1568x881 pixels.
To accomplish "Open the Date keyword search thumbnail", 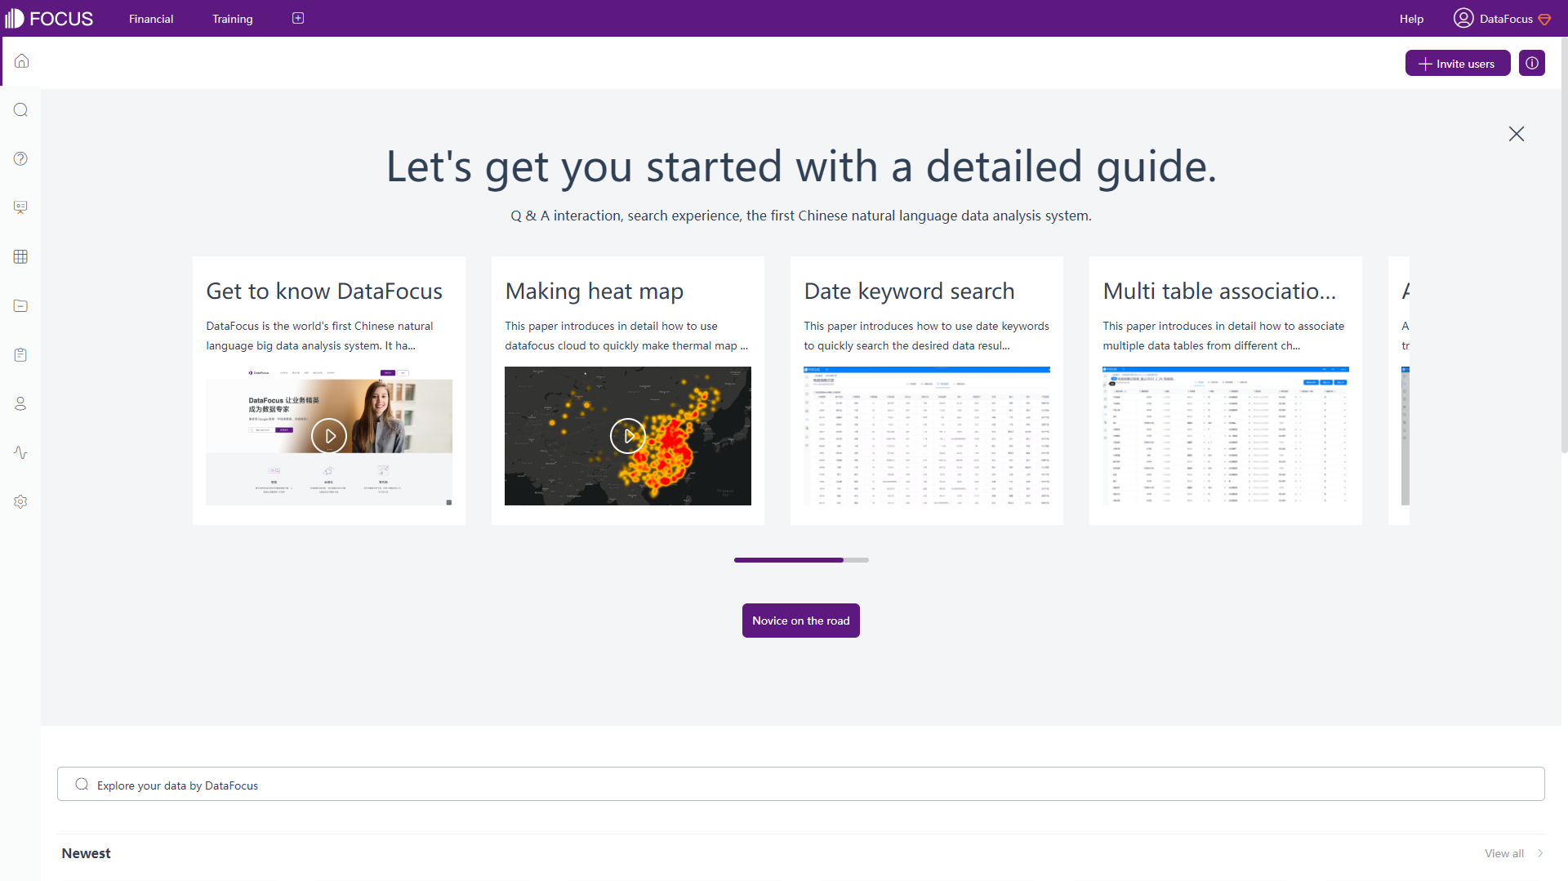I will [x=927, y=436].
